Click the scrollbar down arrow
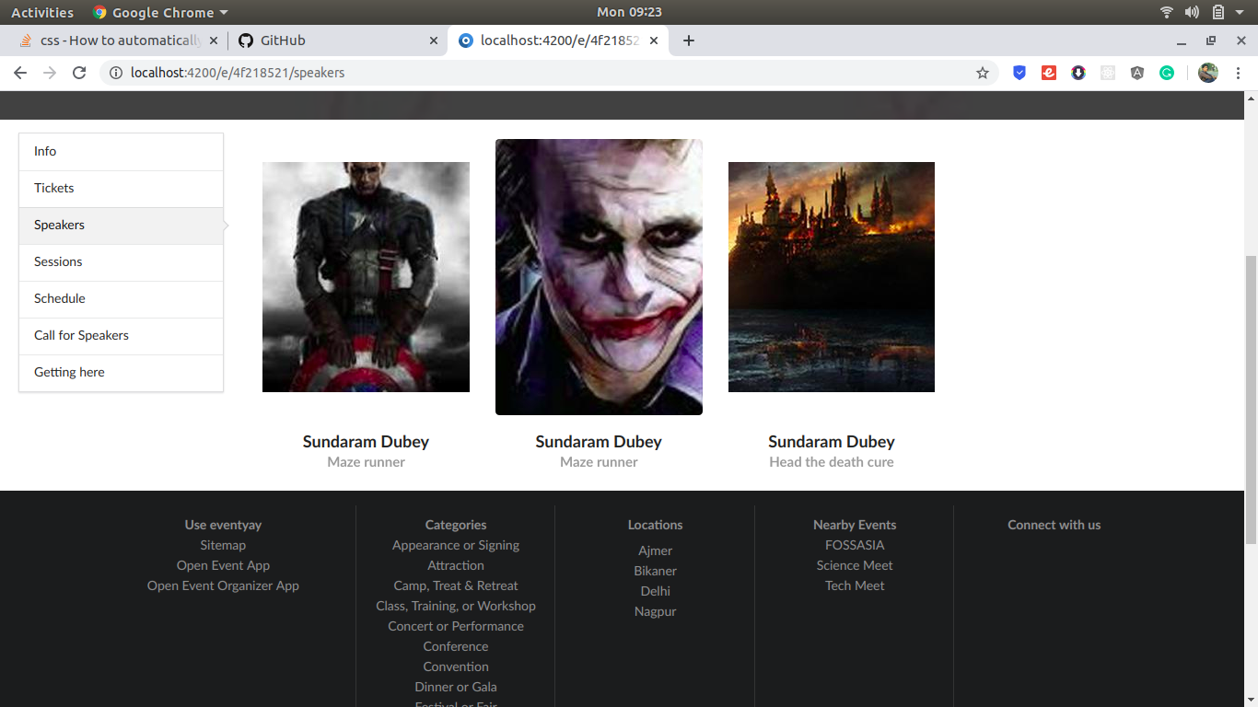Viewport: 1258px width, 707px height. (x=1251, y=700)
